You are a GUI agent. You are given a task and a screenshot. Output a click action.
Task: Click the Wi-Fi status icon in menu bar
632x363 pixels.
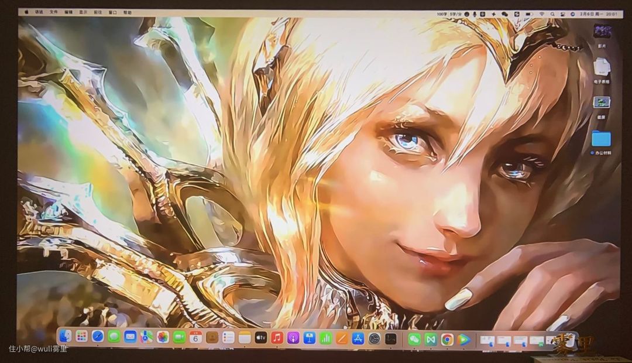(542, 13)
